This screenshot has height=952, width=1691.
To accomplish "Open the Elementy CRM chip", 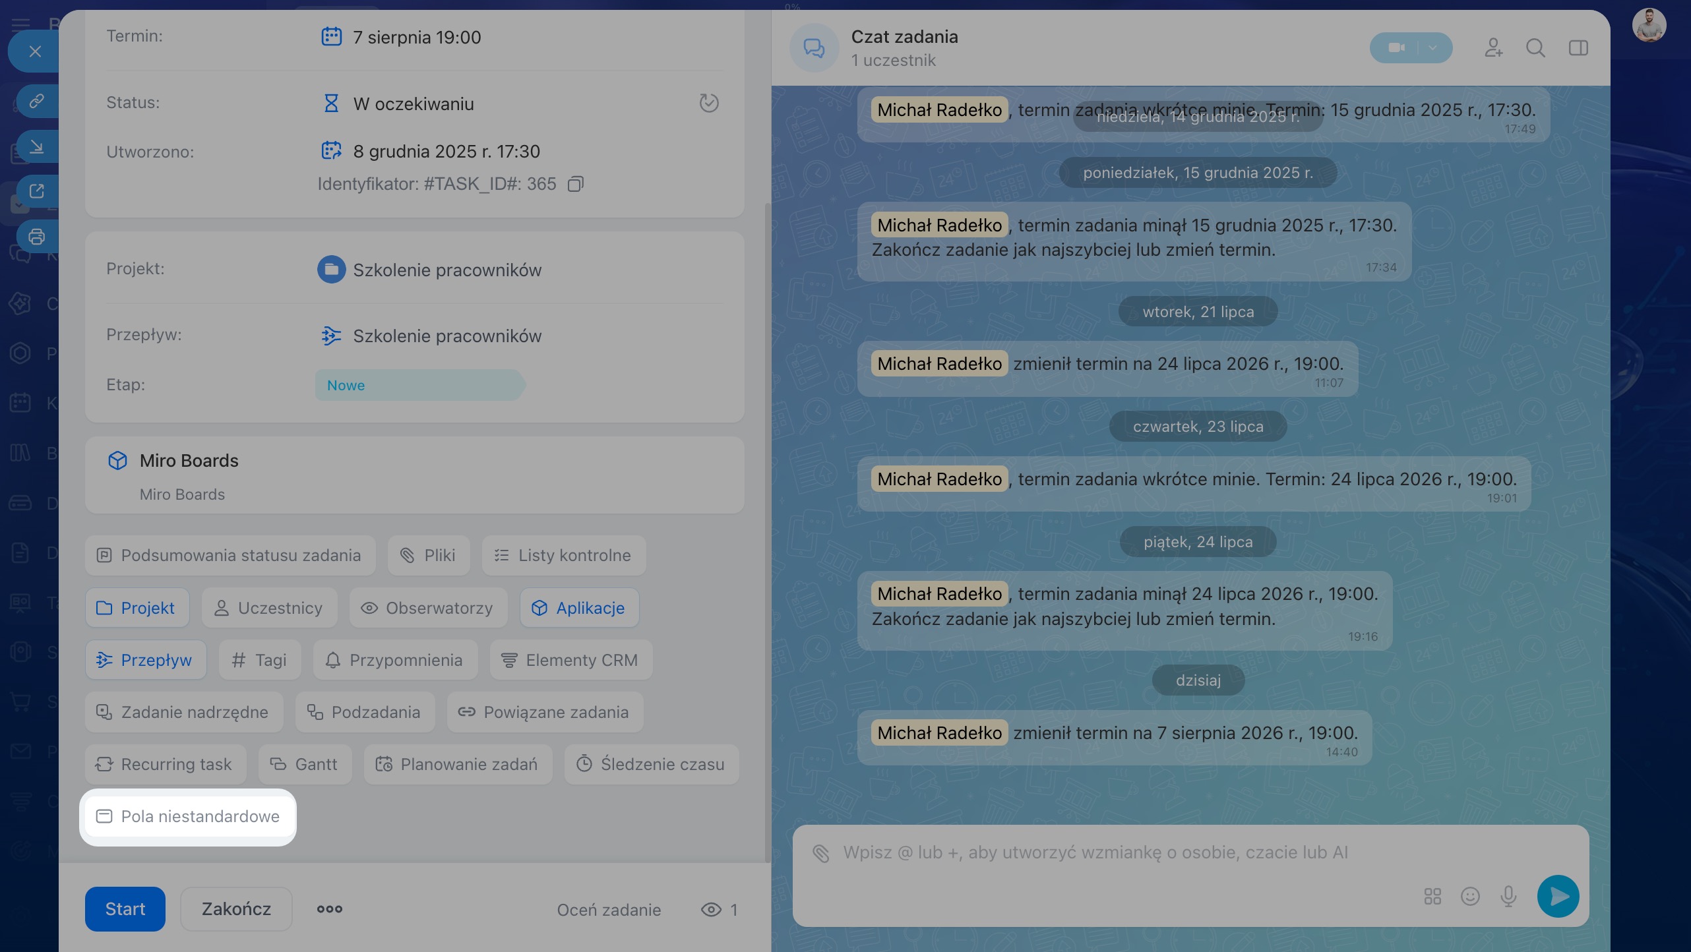I will pyautogui.click(x=571, y=660).
